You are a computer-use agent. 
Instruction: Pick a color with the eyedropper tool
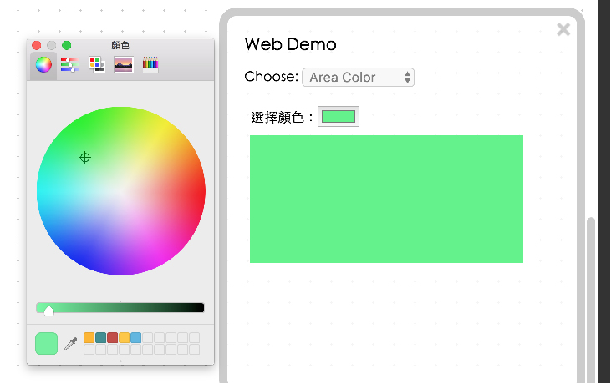[70, 344]
